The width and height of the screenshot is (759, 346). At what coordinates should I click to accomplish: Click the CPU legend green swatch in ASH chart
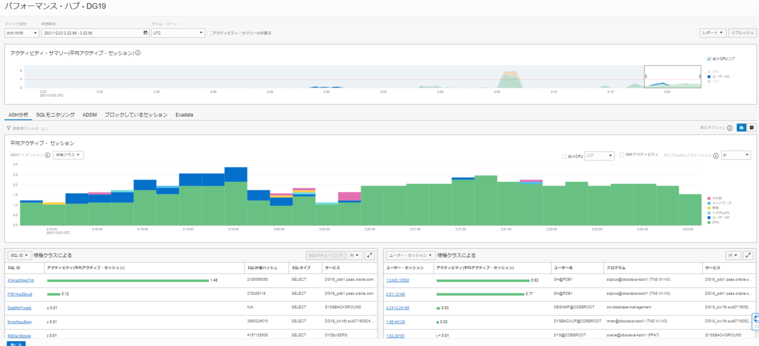(709, 222)
